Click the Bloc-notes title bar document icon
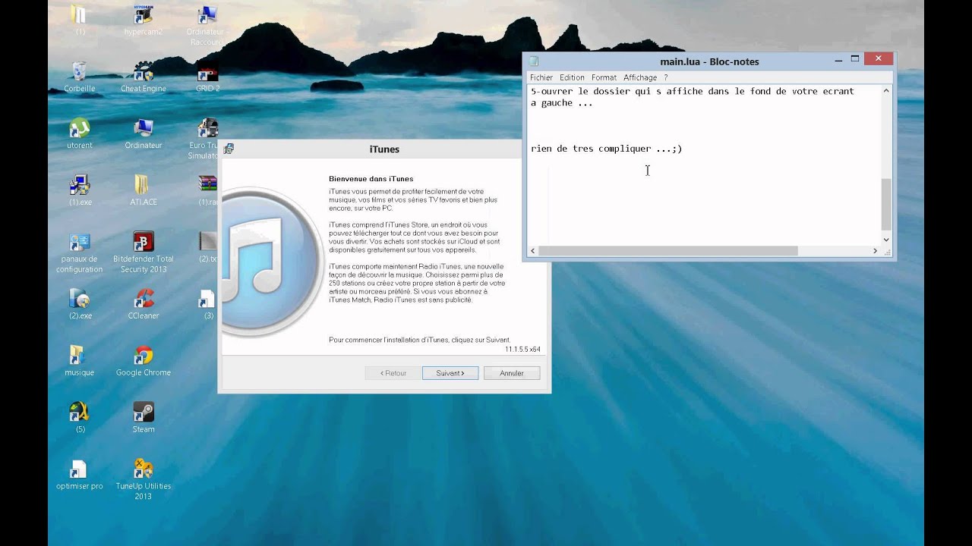This screenshot has width=972, height=546. pyautogui.click(x=533, y=61)
